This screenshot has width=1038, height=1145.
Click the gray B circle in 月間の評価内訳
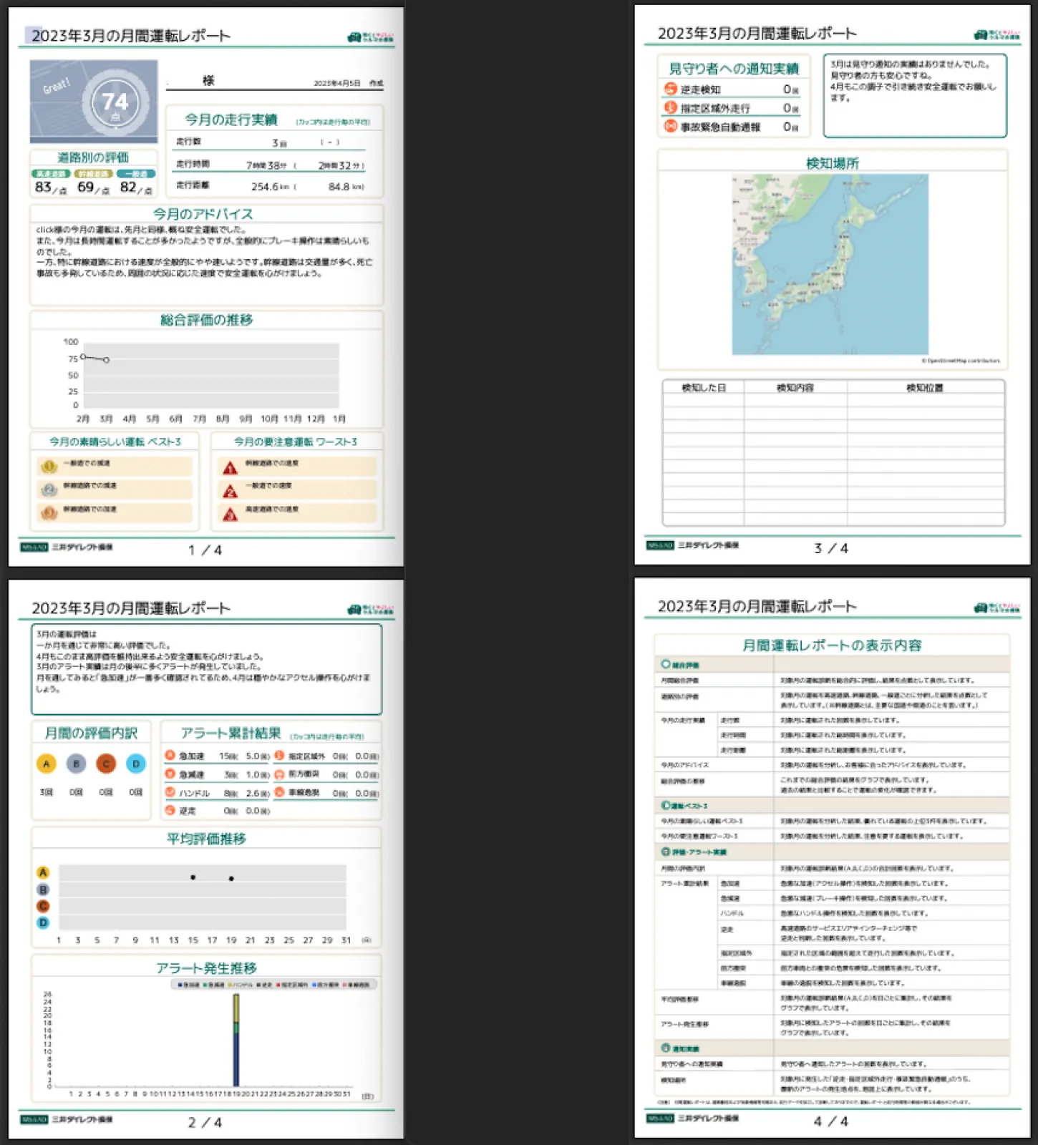click(76, 764)
